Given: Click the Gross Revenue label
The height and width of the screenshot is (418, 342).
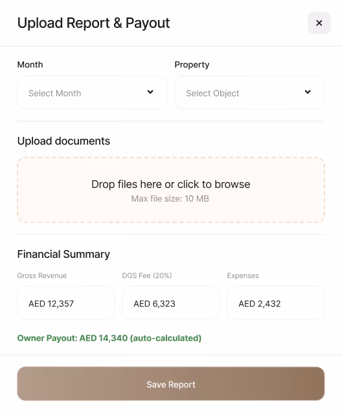Looking at the screenshot, I should 42,275.
